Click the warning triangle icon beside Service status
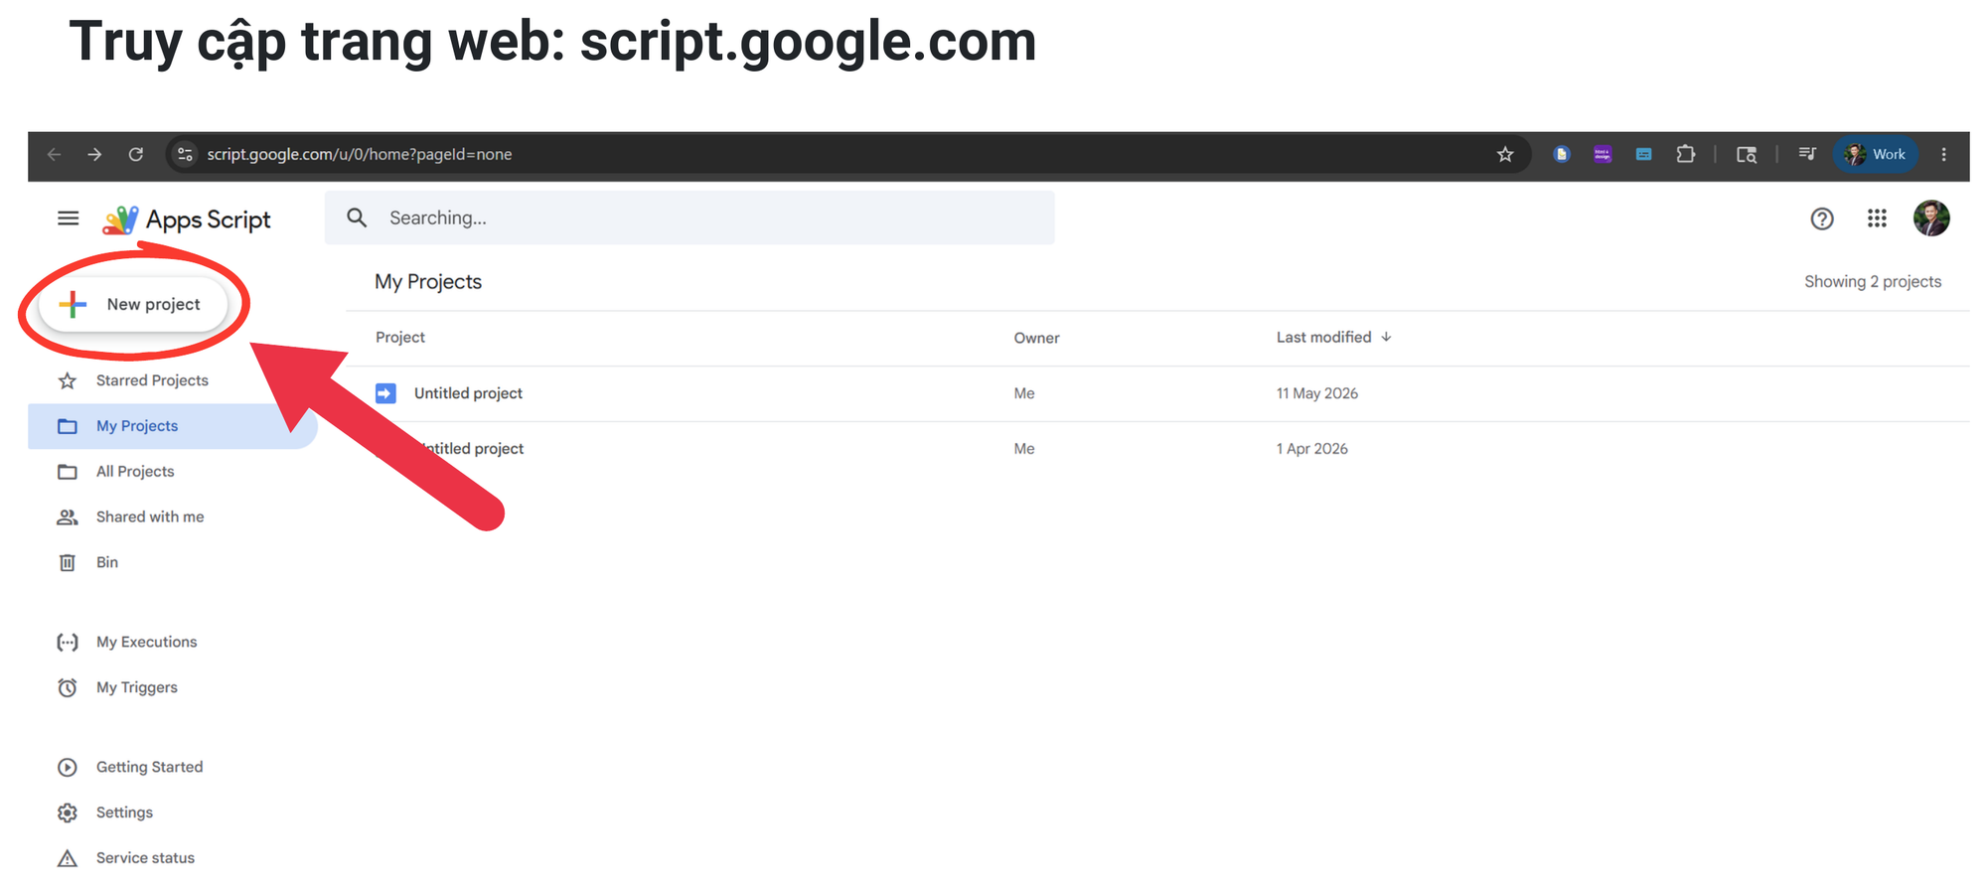 [x=68, y=858]
